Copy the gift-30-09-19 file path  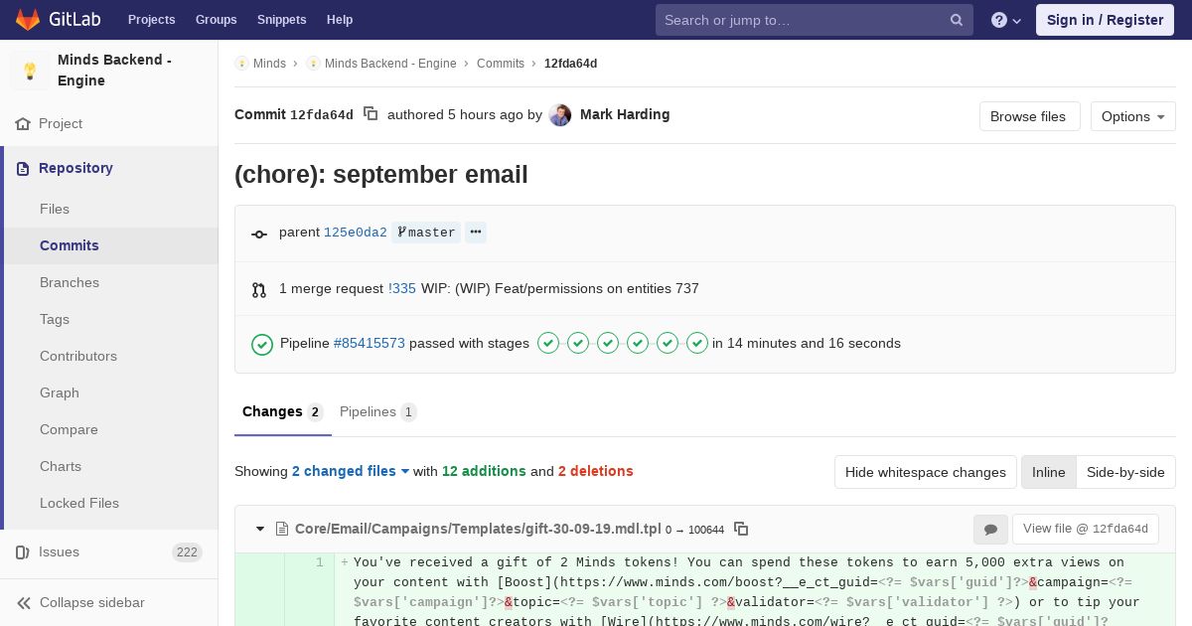point(741,529)
